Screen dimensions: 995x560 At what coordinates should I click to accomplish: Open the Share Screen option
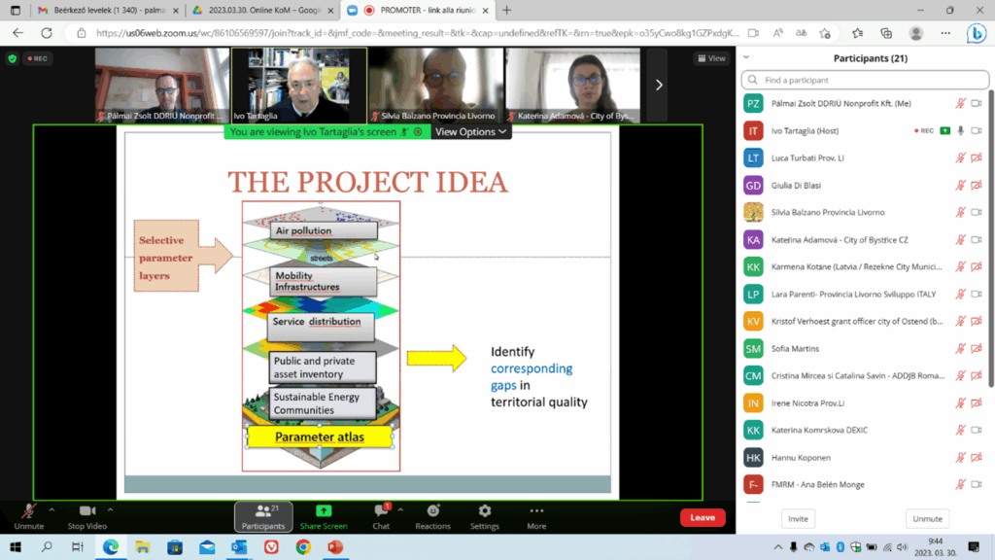click(x=324, y=516)
